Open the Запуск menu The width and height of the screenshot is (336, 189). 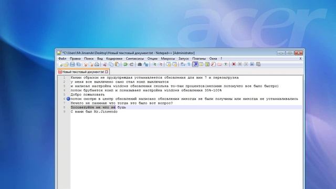pos(184,58)
